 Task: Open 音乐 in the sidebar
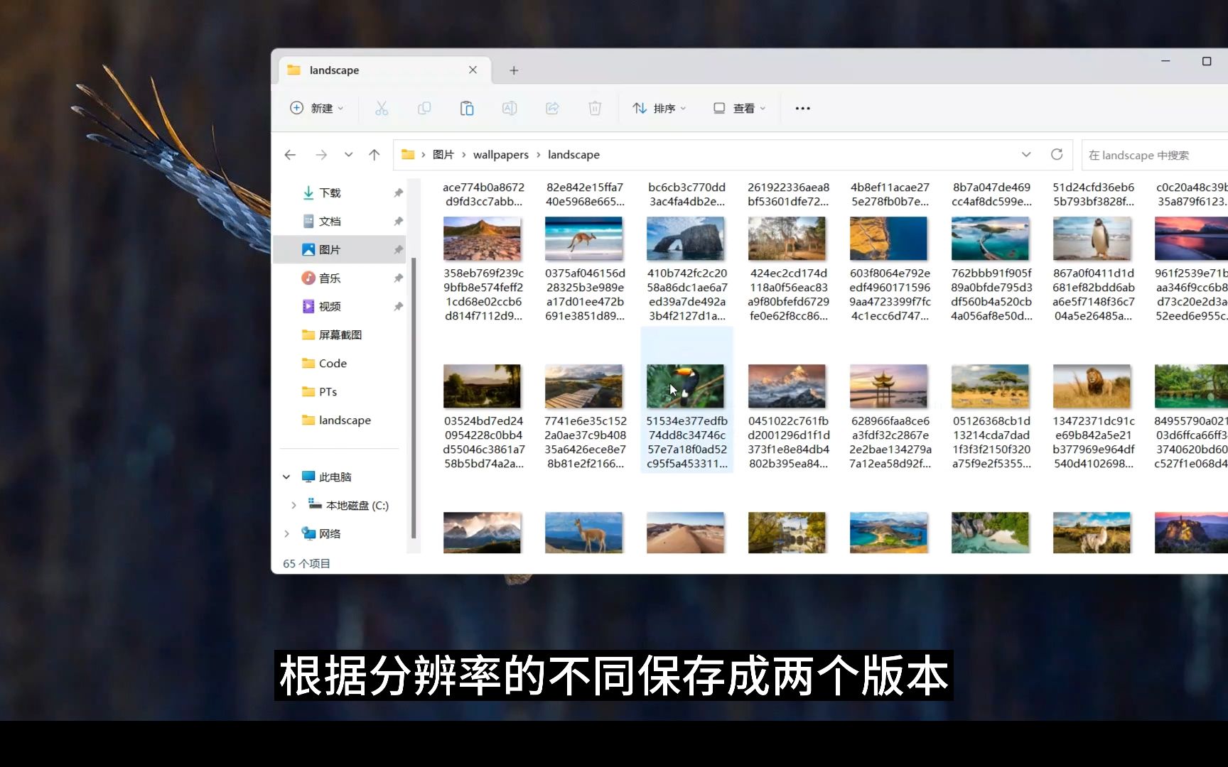330,278
